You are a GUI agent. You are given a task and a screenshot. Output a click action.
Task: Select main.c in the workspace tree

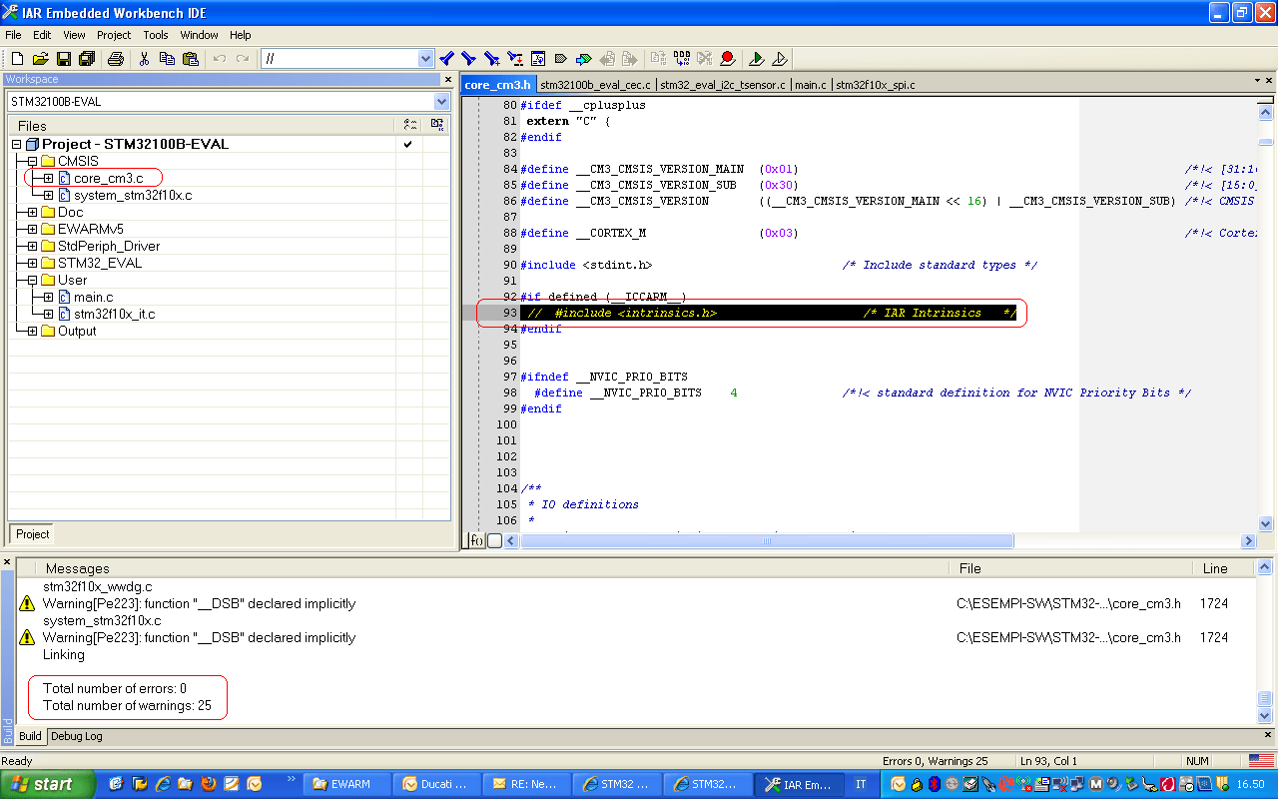coord(93,297)
